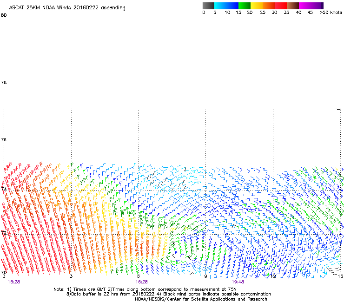Click the latitude axis label "74"
Viewport: 344px width, 302px height.
pos(4,189)
